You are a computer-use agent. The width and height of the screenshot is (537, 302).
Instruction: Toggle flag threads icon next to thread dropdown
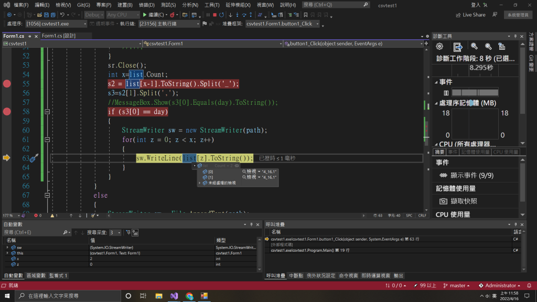(205, 24)
